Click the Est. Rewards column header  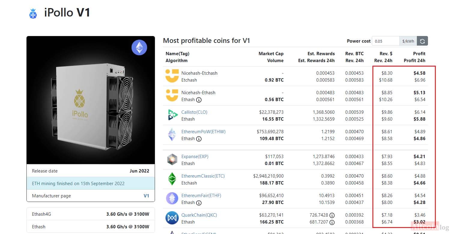(x=321, y=54)
